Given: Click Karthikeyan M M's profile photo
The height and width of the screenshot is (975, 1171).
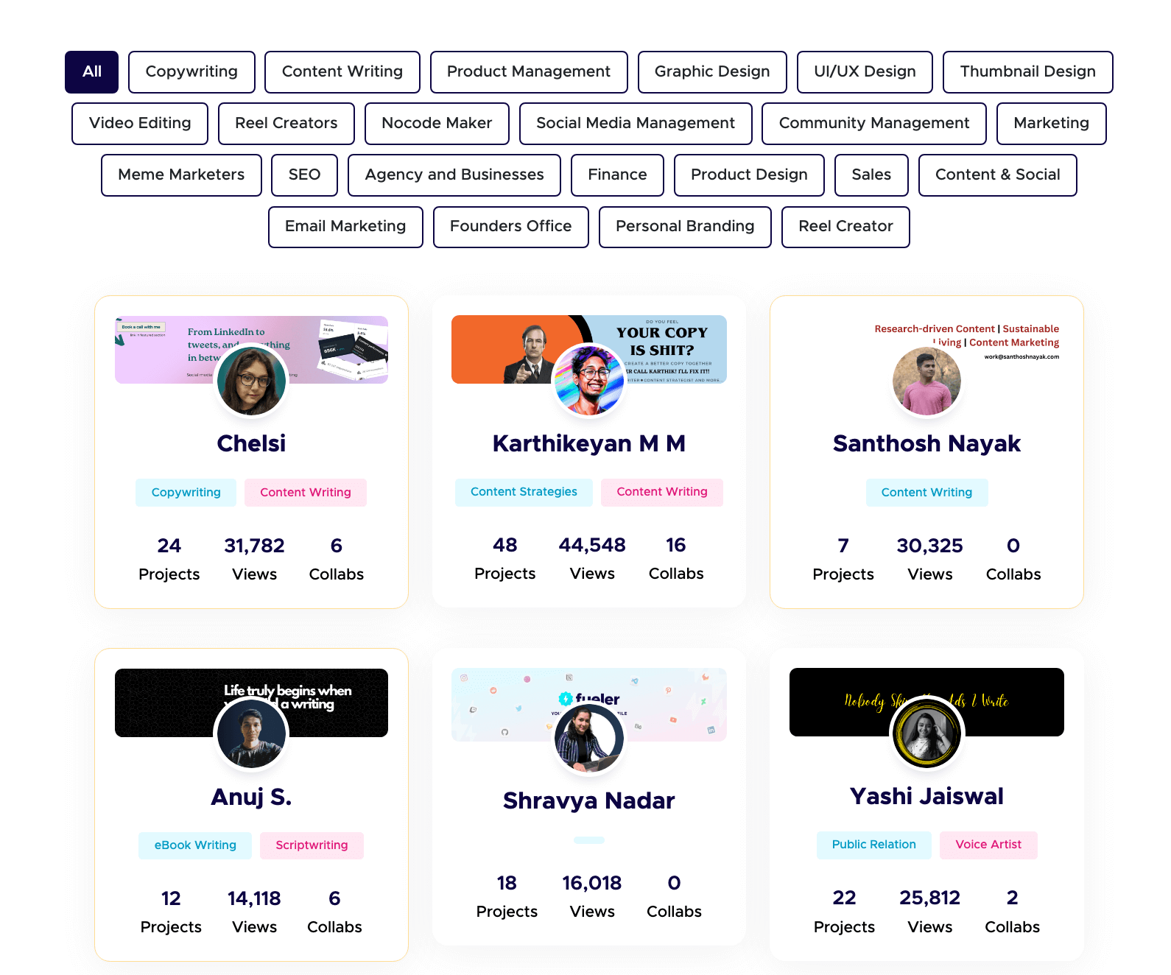Looking at the screenshot, I should (x=588, y=381).
